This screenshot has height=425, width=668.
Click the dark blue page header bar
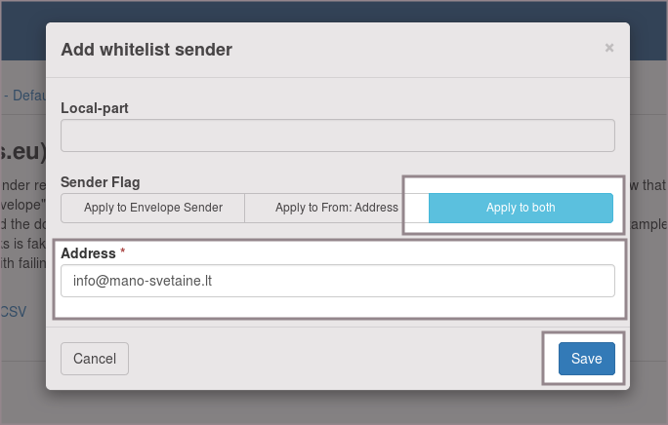[332, 10]
